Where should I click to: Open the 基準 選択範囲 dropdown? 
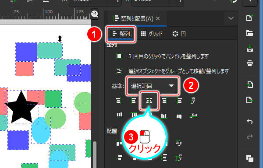pyautogui.click(x=153, y=86)
